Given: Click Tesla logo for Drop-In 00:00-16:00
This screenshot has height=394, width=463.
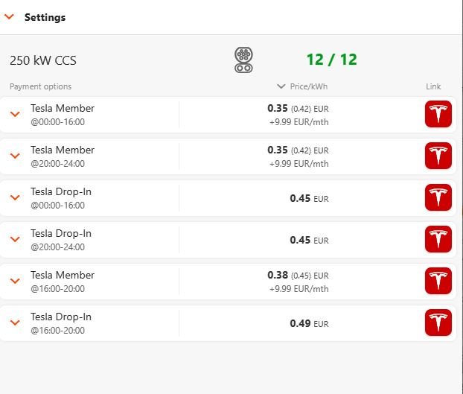Looking at the screenshot, I should [x=438, y=198].
